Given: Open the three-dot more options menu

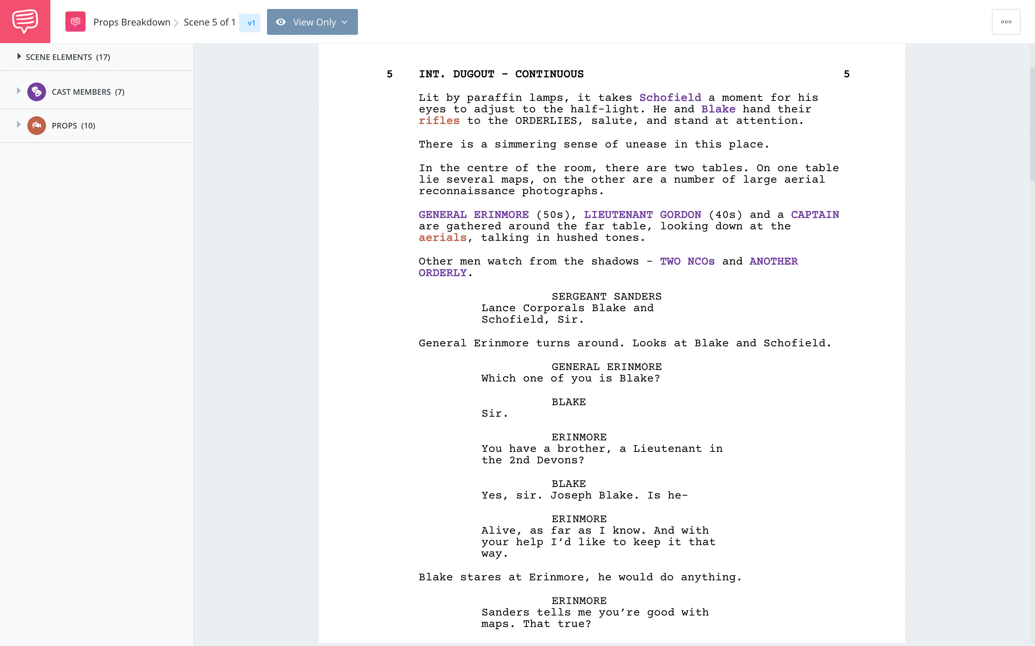Looking at the screenshot, I should click(1006, 22).
